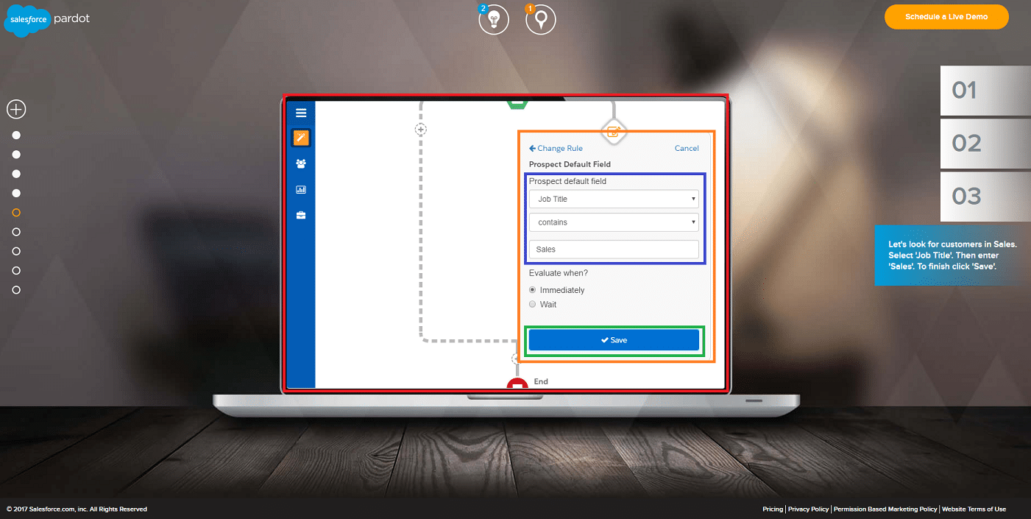Click the blue Save button
Viewport: 1031px width, 519px height.
pos(614,340)
